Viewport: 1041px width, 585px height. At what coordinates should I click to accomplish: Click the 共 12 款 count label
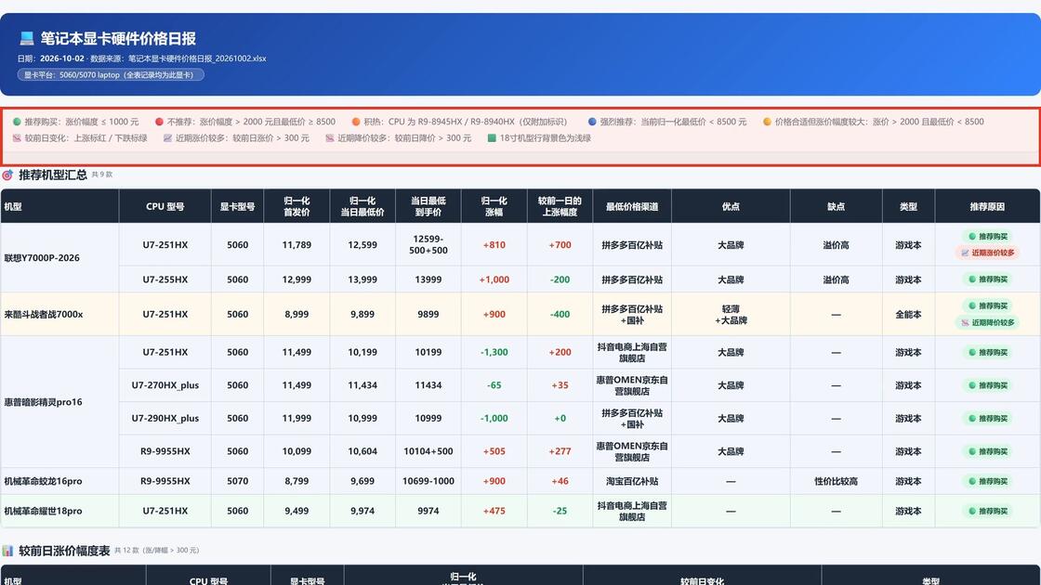click(157, 551)
